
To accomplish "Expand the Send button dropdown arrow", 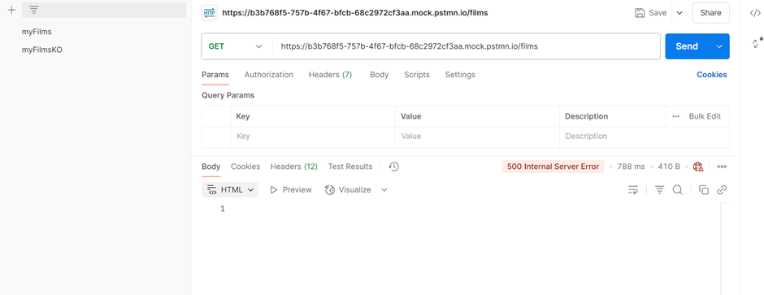I will (719, 46).
